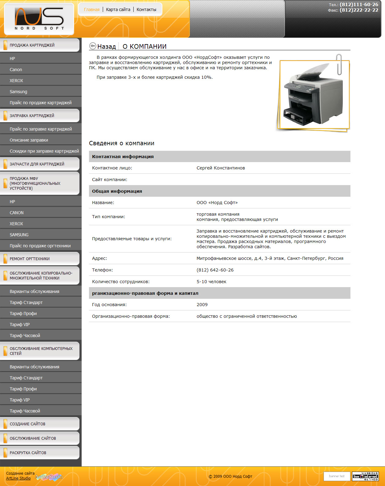Click the Сведения о компании heading

(122, 143)
